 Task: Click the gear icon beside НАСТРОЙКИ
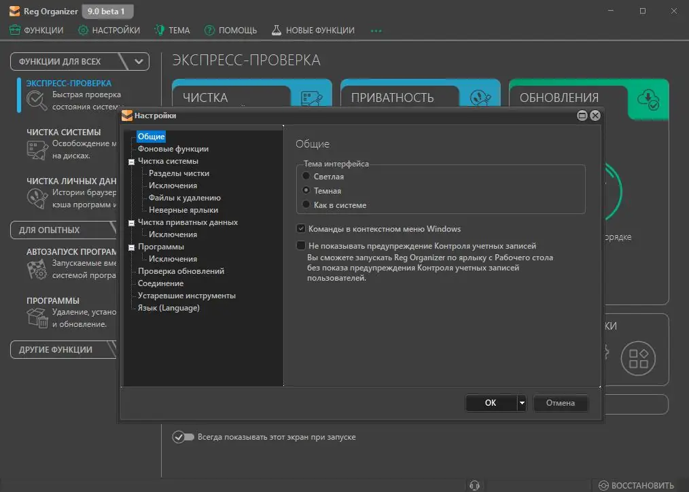(83, 31)
